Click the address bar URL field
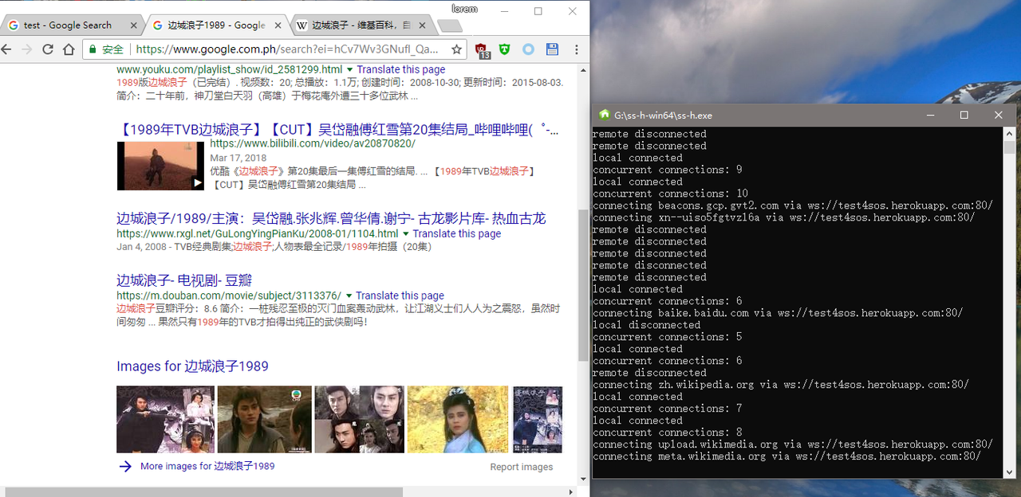 pyautogui.click(x=287, y=49)
